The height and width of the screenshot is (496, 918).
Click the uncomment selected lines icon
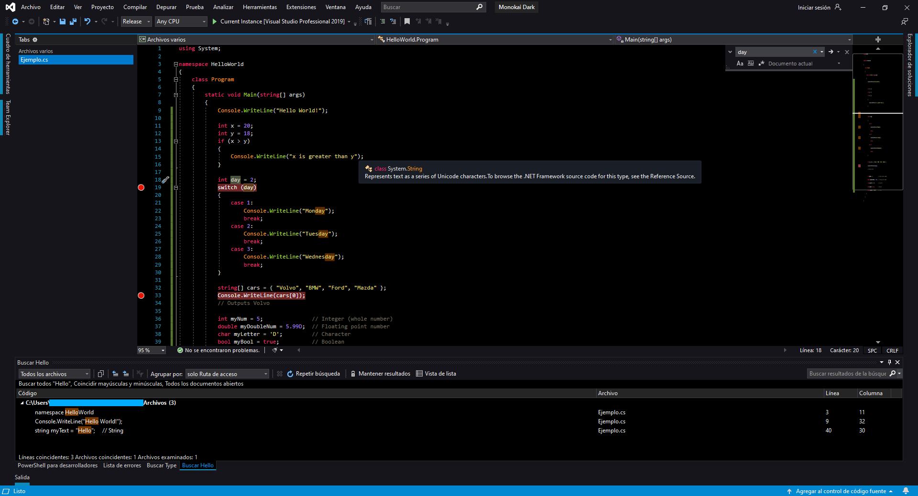coord(393,22)
